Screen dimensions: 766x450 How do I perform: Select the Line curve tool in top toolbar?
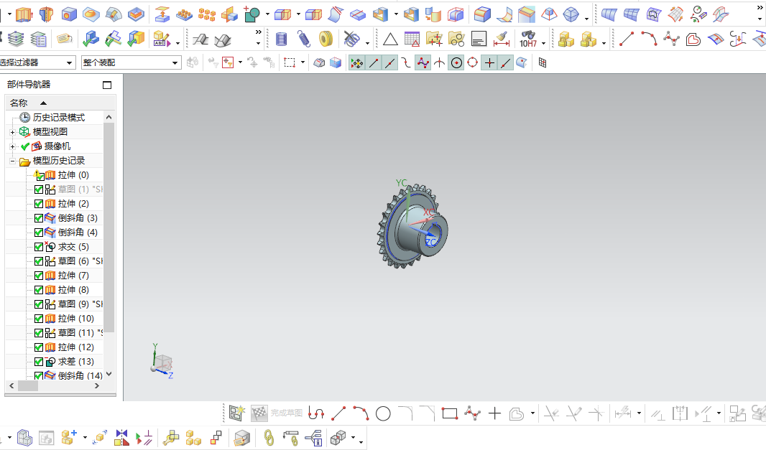click(627, 39)
